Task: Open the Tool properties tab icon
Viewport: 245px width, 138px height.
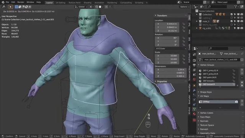Action: [x=194, y=54]
